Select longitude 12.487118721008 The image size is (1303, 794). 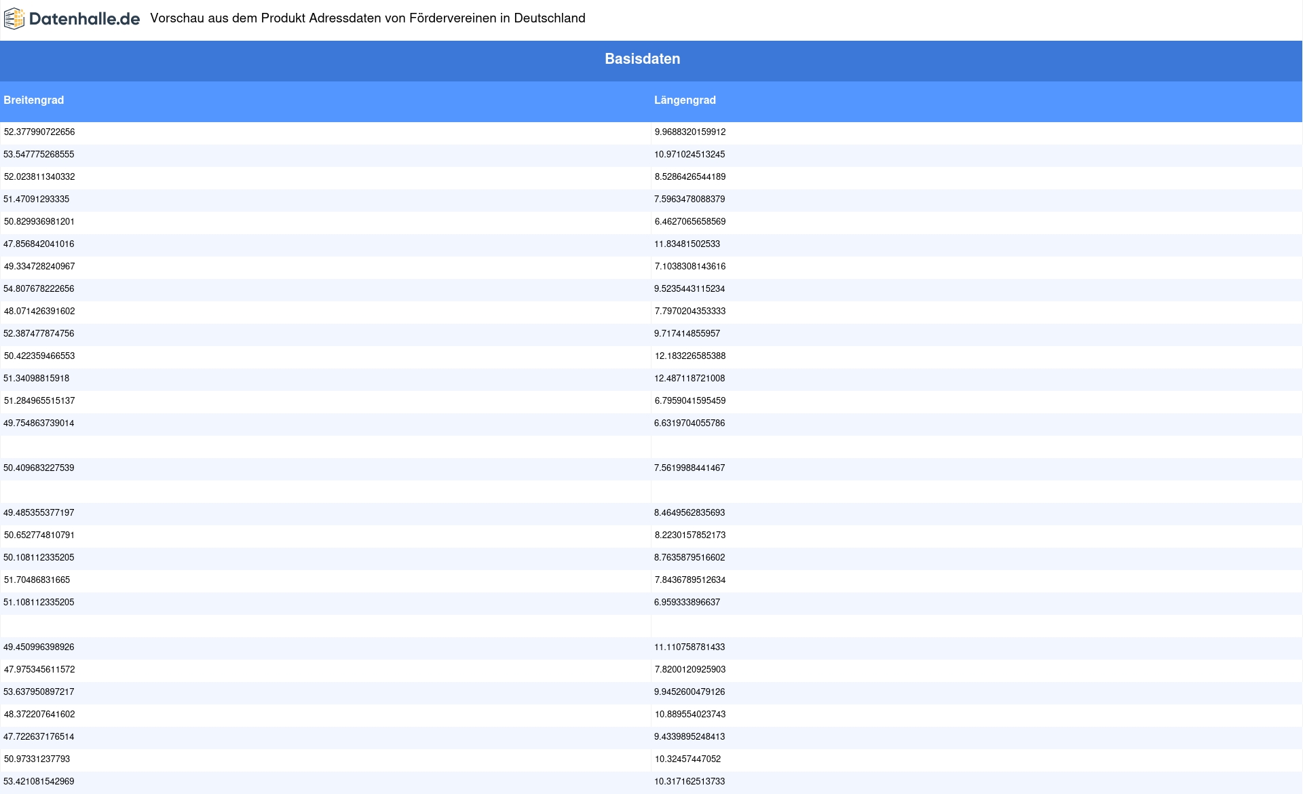click(690, 379)
